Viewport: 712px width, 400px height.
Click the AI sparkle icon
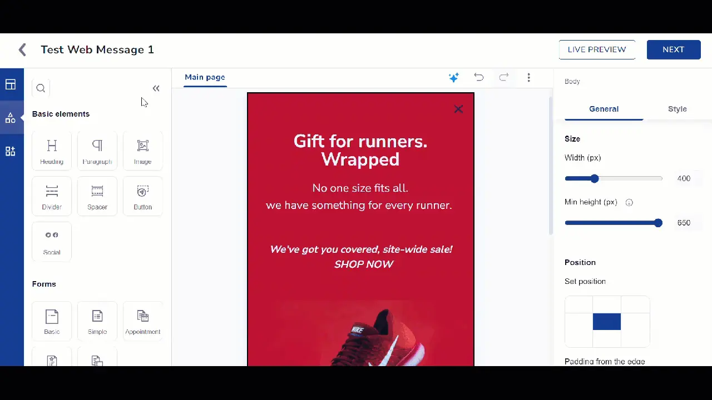[454, 78]
